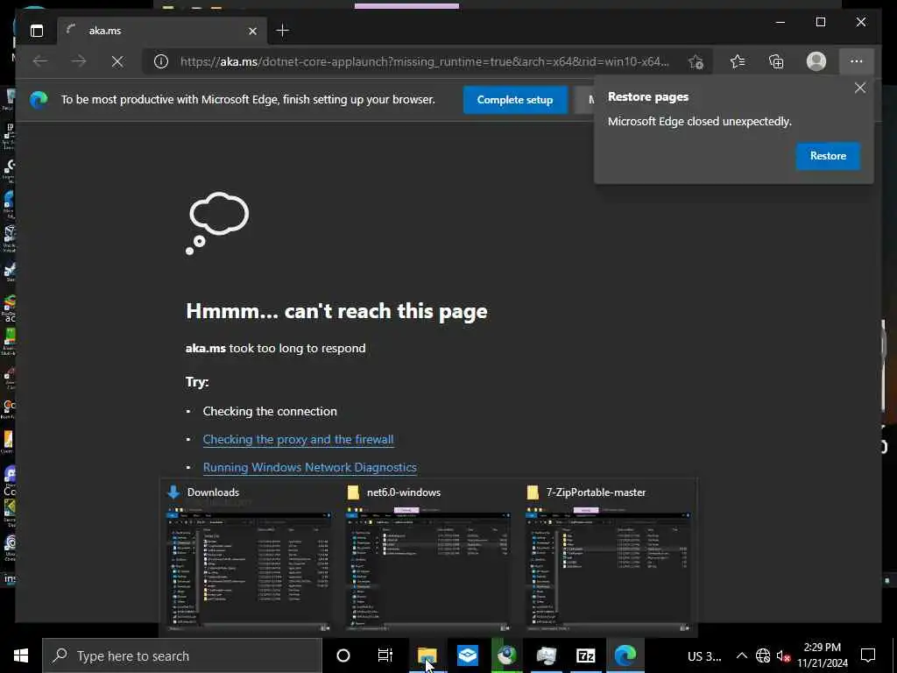Screen dimensions: 897x673
Task: Click the address bar URL field
Action: pyautogui.click(x=425, y=61)
